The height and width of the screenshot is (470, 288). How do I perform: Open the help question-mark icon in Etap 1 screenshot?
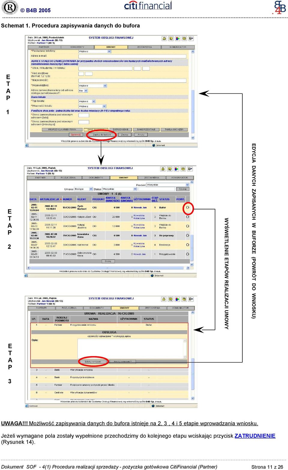(184, 39)
